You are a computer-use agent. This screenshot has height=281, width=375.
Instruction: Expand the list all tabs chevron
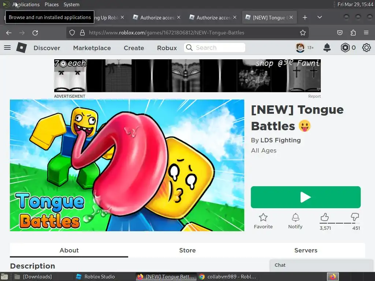[319, 18]
